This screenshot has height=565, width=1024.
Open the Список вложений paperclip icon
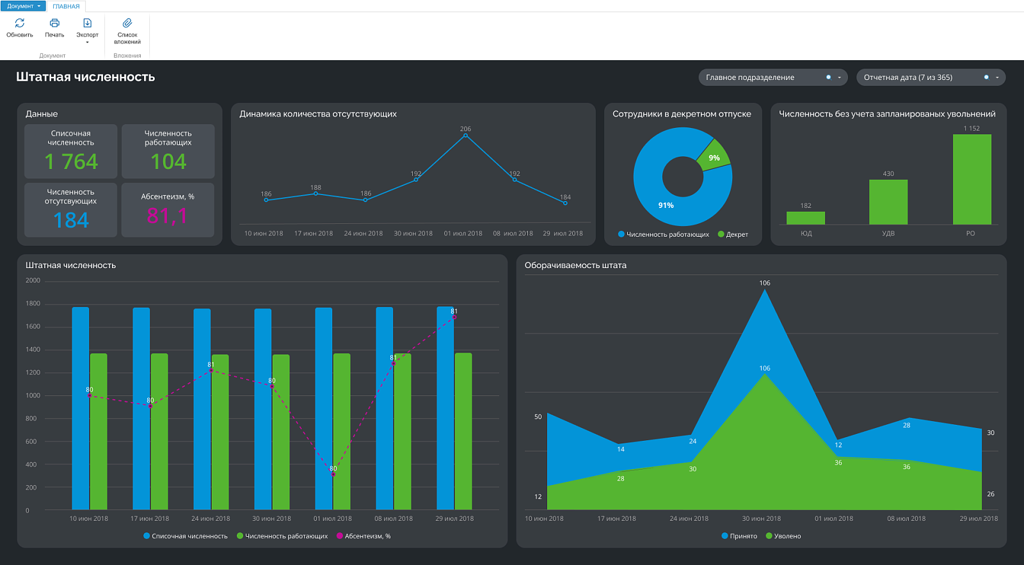coord(127,23)
